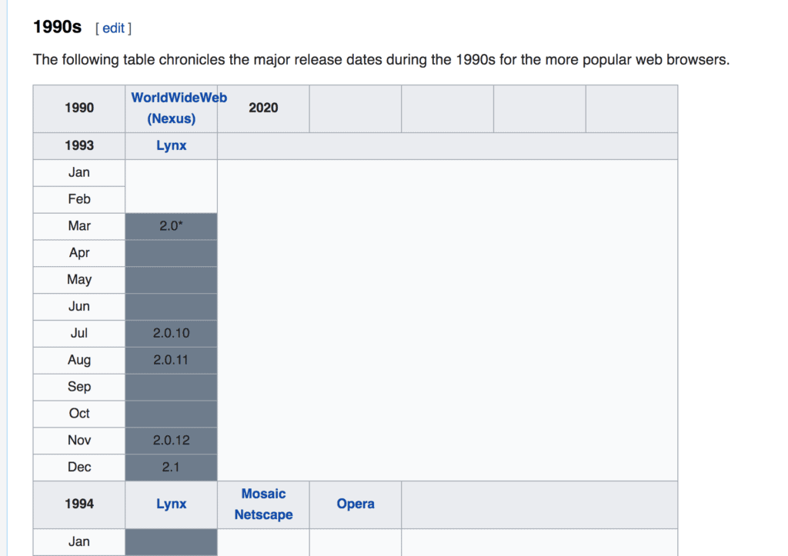
Task: Click the Mar month cell
Action: [x=79, y=226]
